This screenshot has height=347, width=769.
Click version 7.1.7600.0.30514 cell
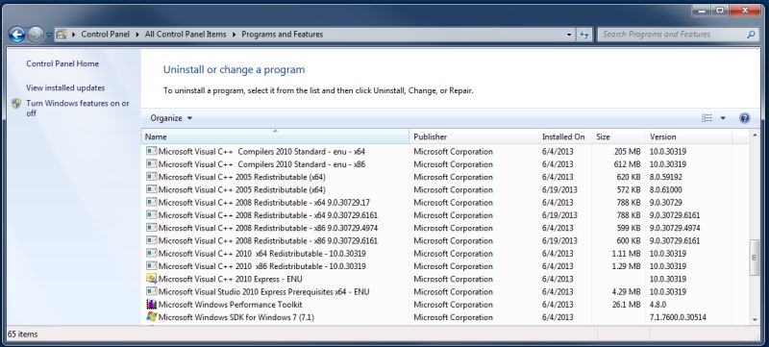(x=679, y=317)
